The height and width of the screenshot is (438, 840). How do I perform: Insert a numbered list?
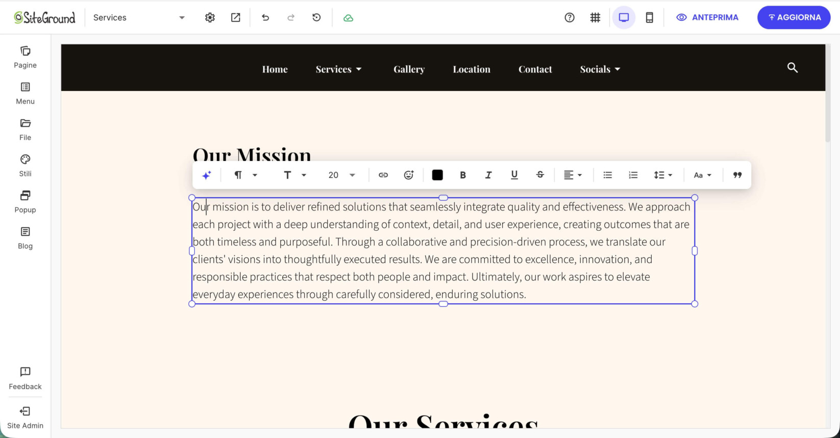(633, 175)
